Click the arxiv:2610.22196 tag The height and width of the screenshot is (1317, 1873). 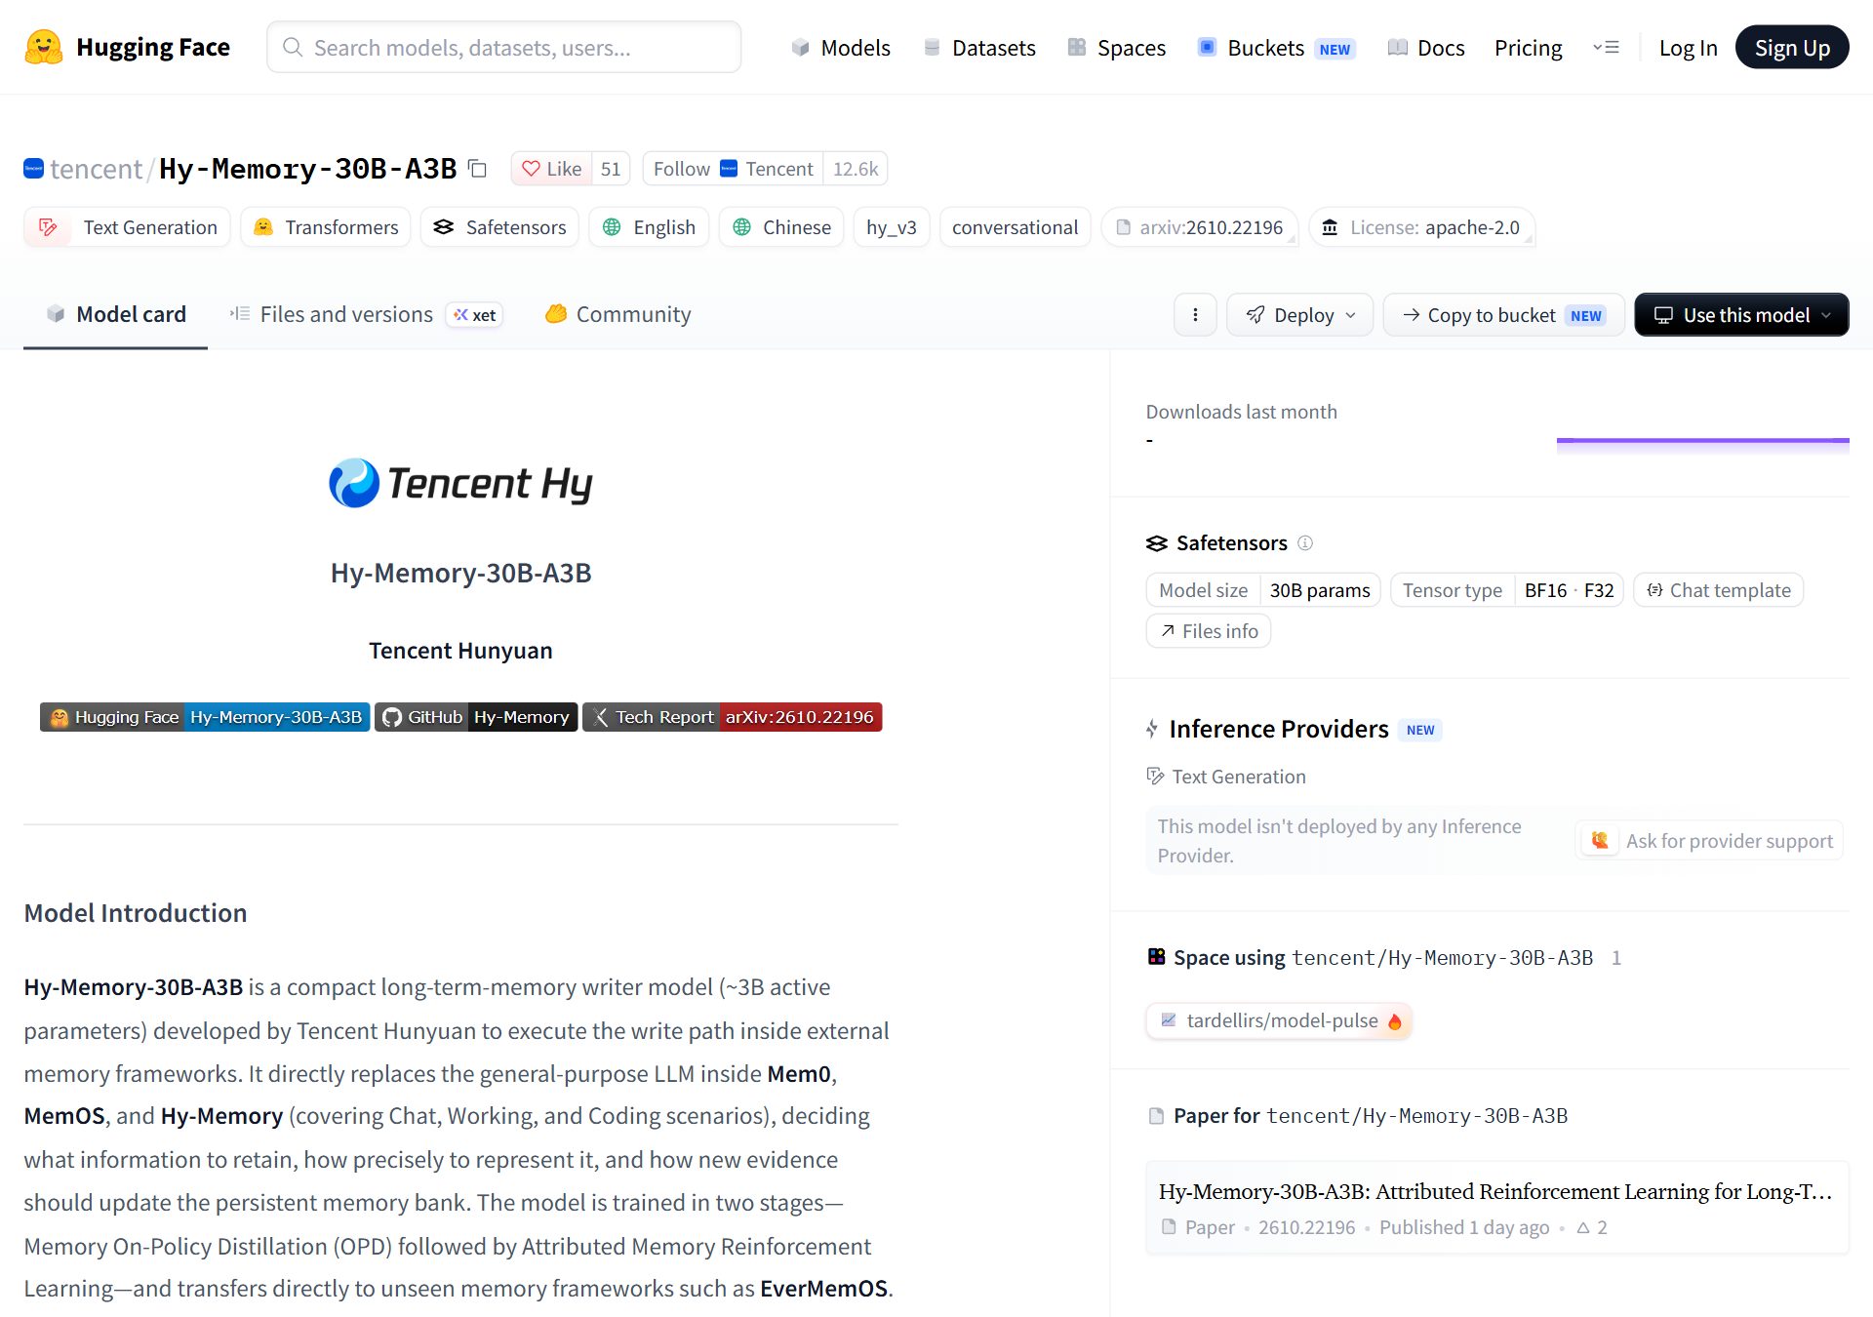pos(1200,227)
